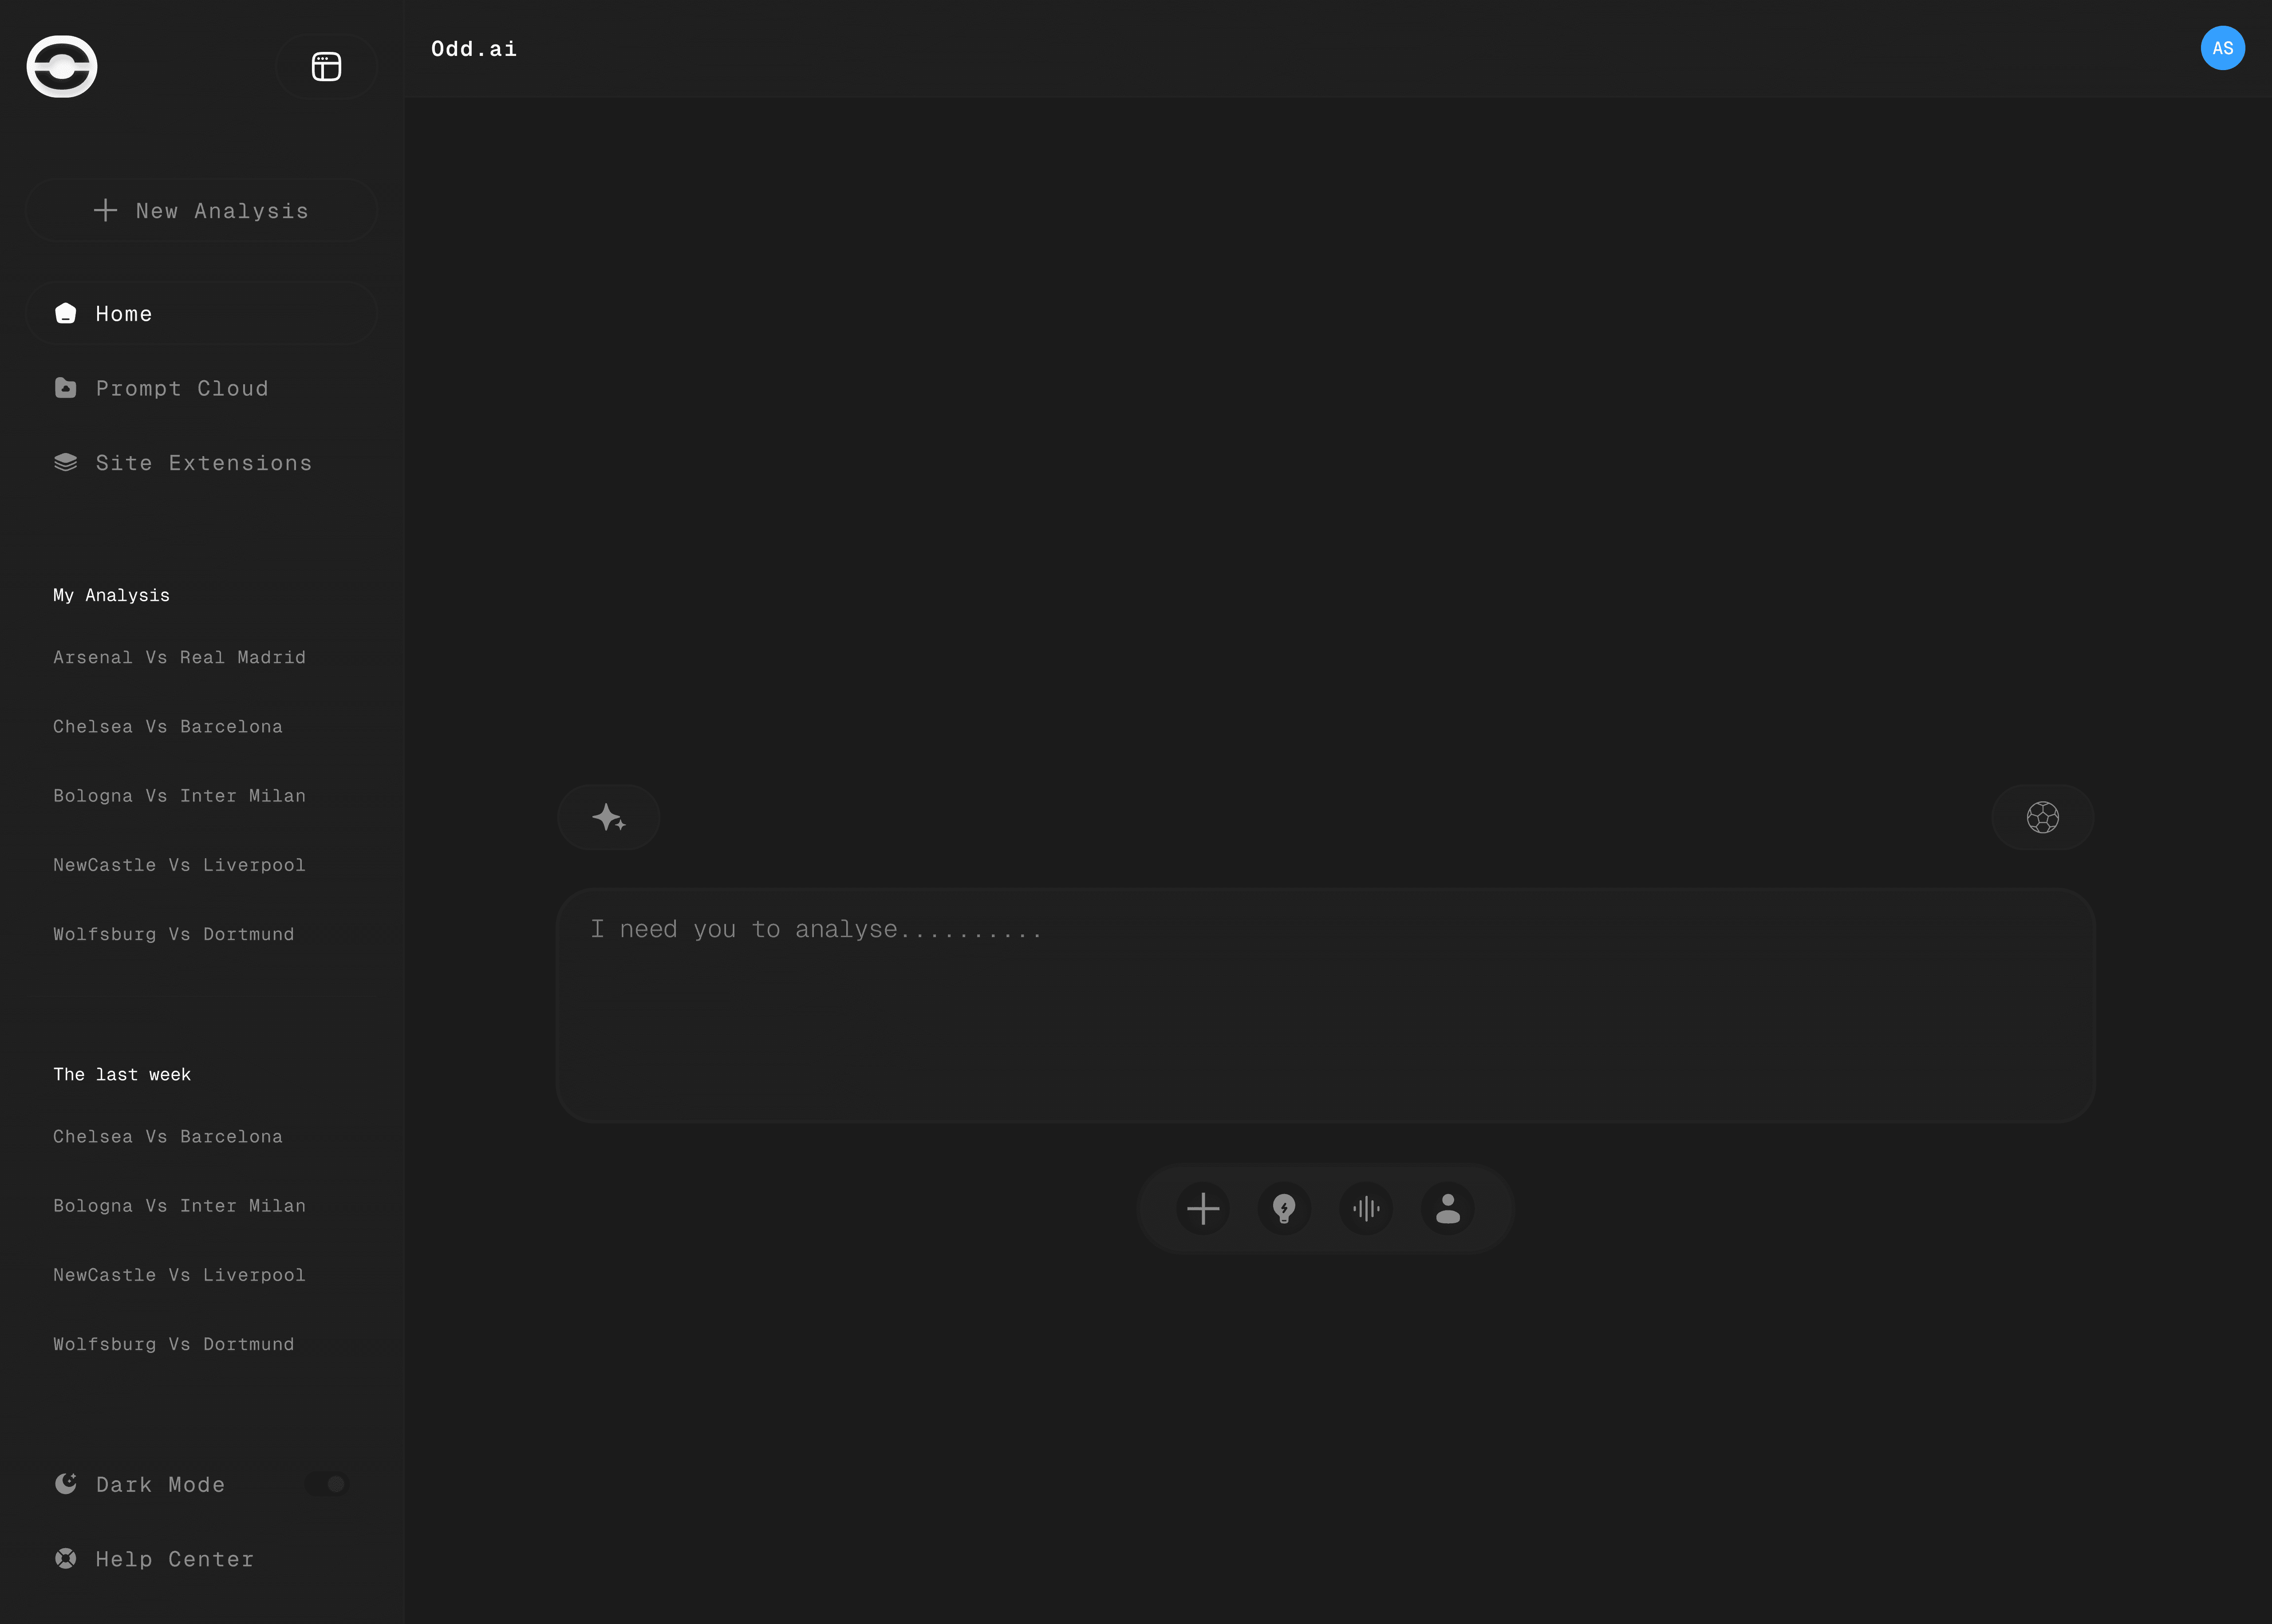Click the Odd.ai logo icon
The height and width of the screenshot is (1624, 2272).
point(62,67)
